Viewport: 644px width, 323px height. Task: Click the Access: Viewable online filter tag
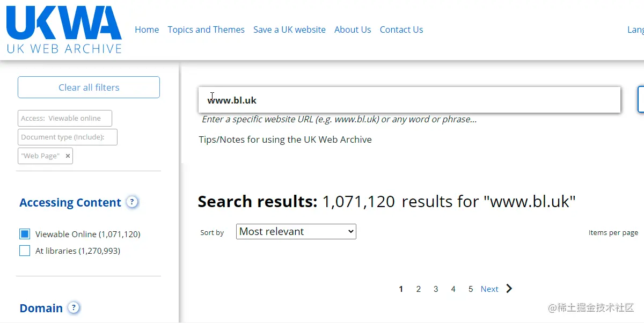pos(65,119)
